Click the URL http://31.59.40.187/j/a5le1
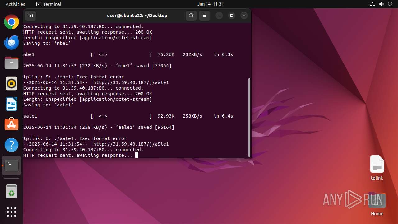Screen dimensions: 398x224 [131, 144]
